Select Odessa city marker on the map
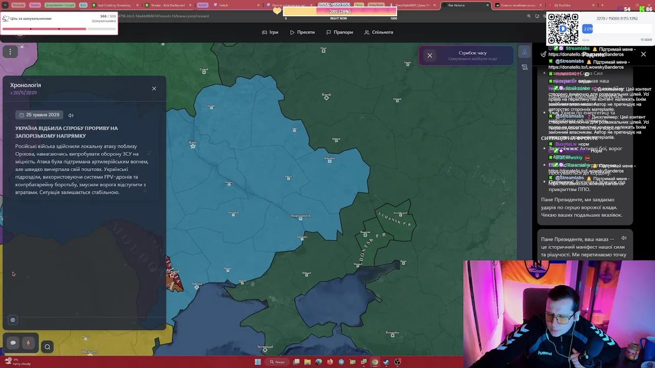655x368 pixels. 196,287
